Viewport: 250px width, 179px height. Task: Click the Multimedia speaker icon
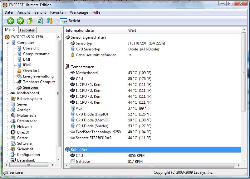pos(13,115)
